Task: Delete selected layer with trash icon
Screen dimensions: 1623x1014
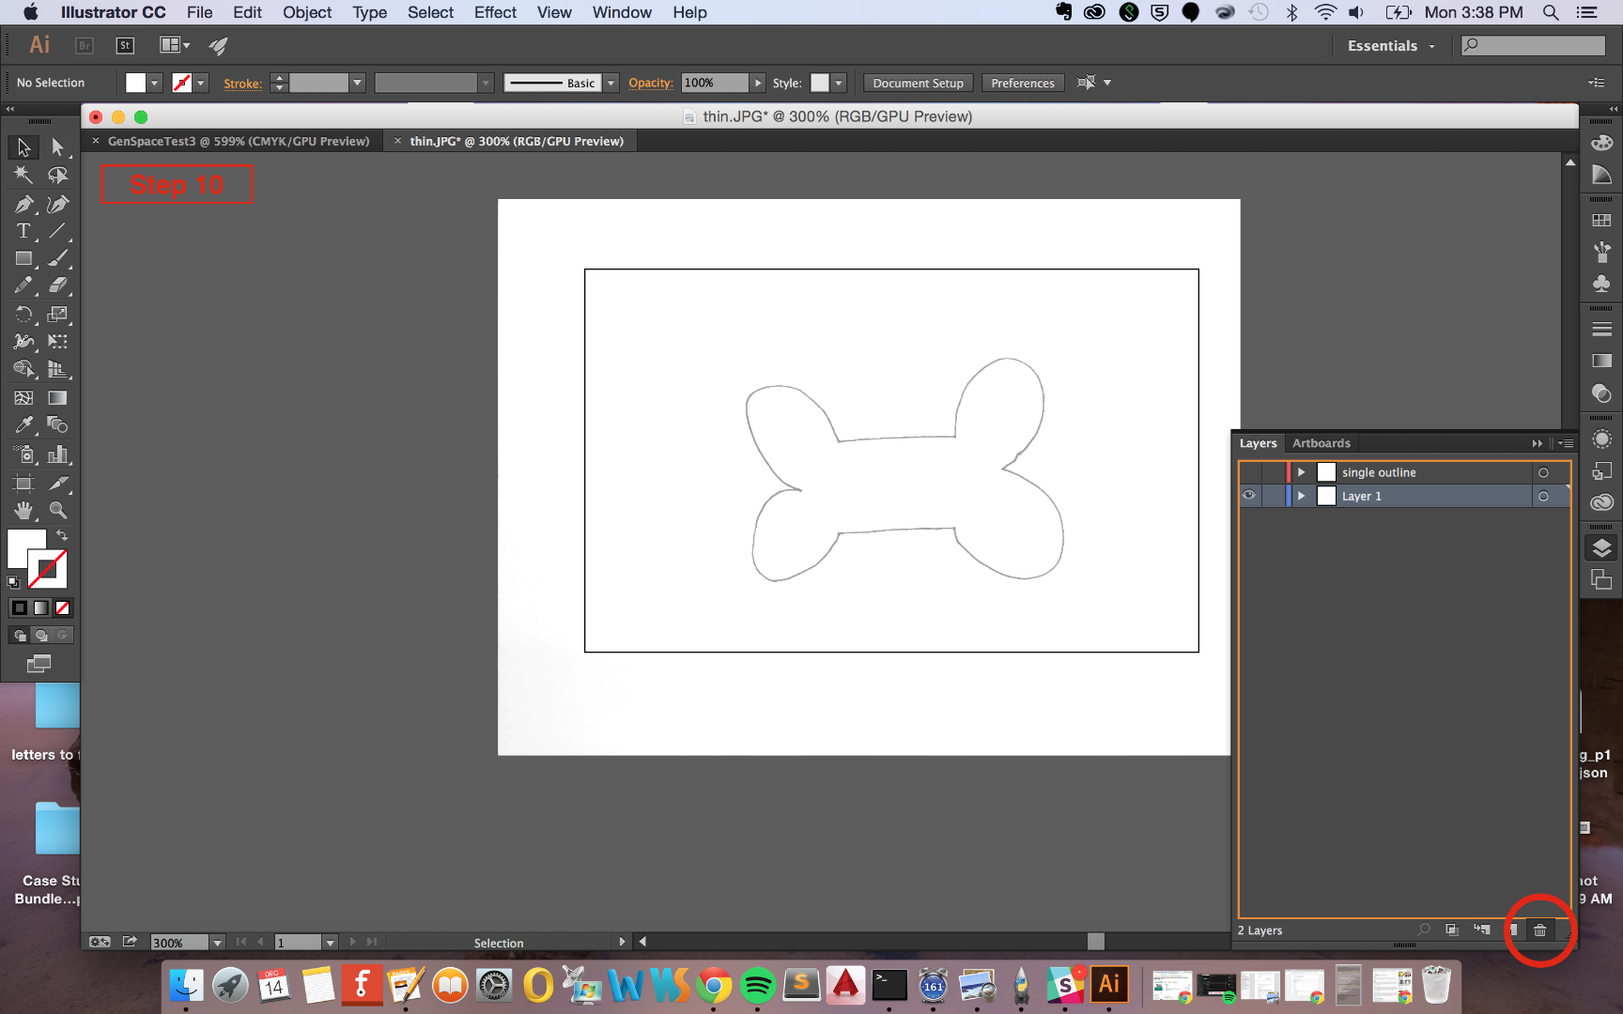Action: [x=1539, y=930]
